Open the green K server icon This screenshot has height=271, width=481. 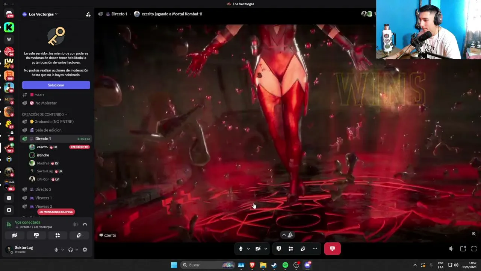[x=9, y=27]
